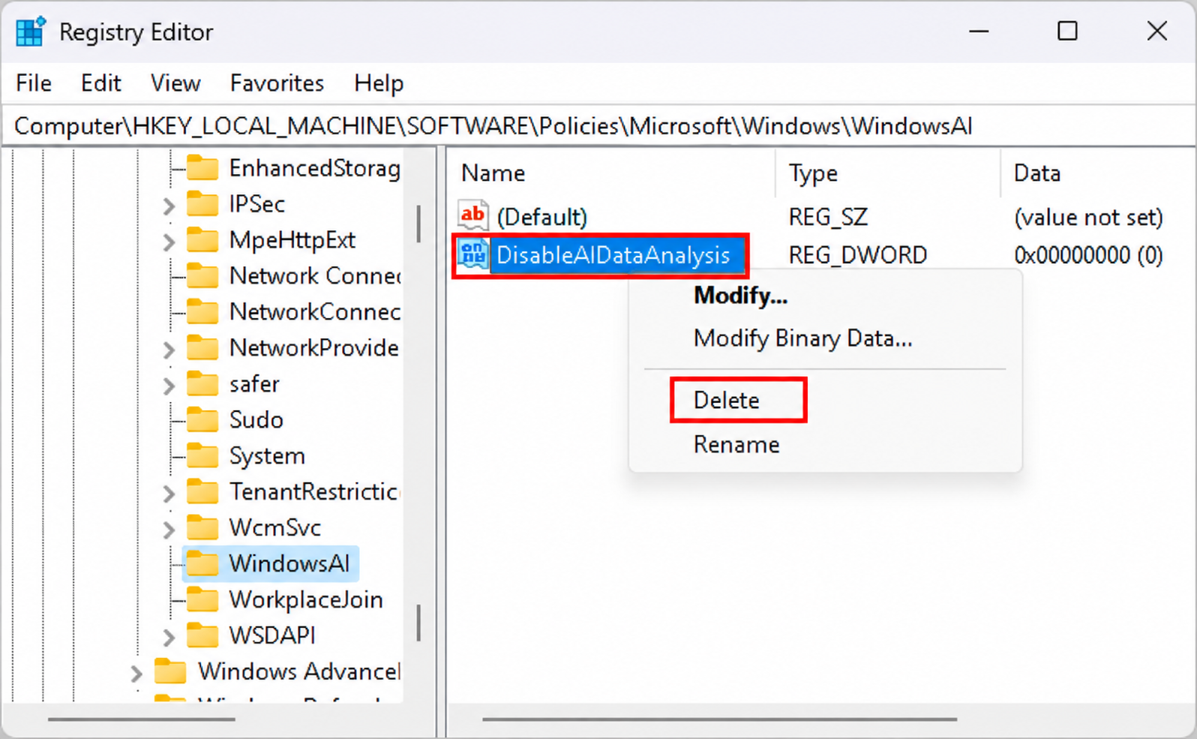Select the DisableAIDataAnalysis value name

[613, 255]
